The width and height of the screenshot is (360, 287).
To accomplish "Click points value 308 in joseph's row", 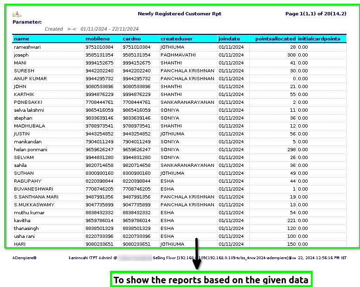I will 291,55.
